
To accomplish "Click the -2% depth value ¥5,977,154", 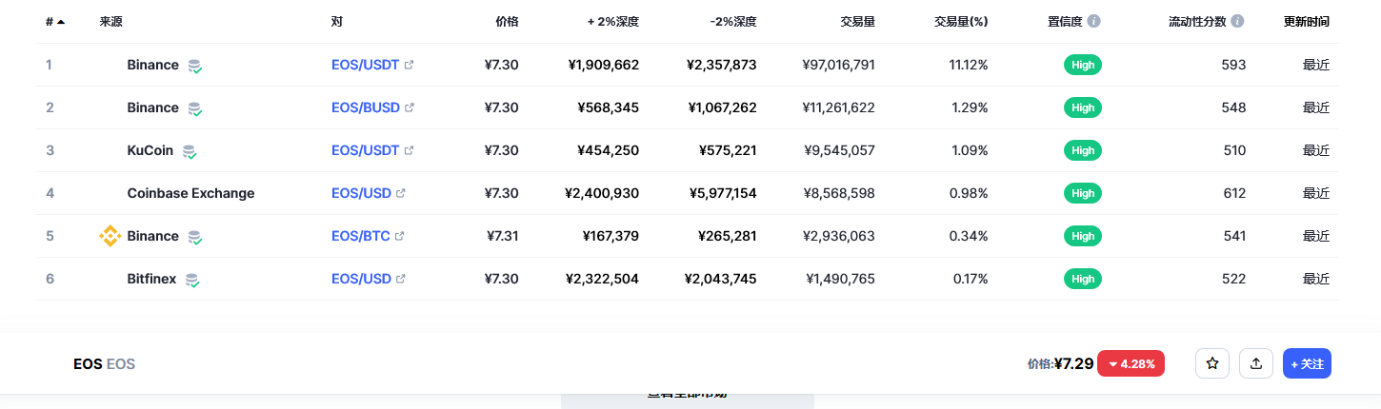I will pyautogui.click(x=723, y=193).
